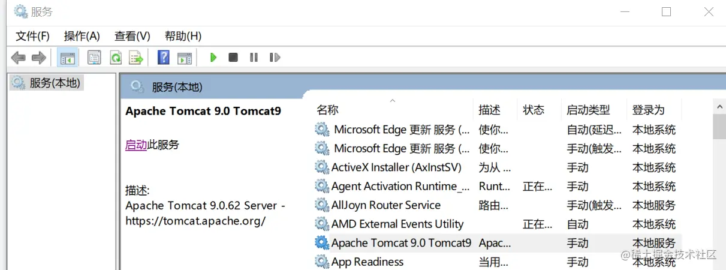Viewport: 726px width, 270px height.
Task: Select Apache Tomcat 9.0 Tomcat9 in list
Action: [401, 243]
